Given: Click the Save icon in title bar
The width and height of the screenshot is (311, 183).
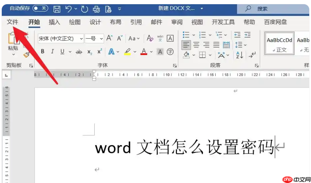Looking at the screenshot, I should (x=57, y=9).
